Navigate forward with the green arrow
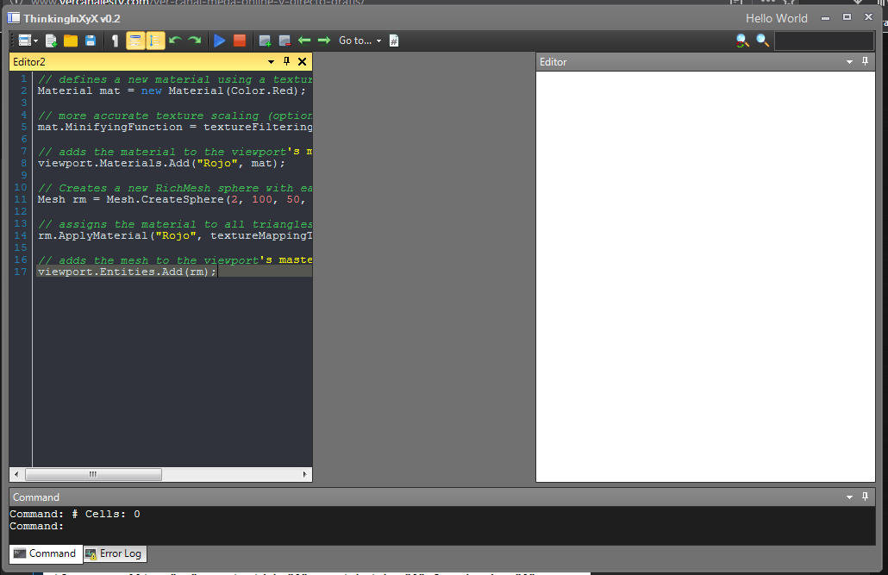The width and height of the screenshot is (888, 575). 322,40
